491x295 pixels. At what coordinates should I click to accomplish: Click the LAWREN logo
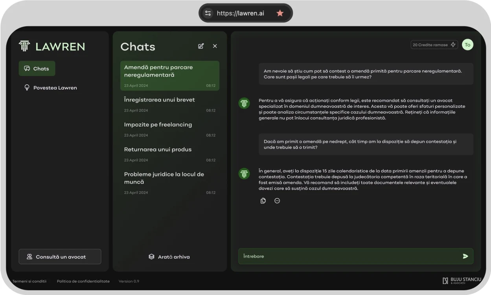52,46
